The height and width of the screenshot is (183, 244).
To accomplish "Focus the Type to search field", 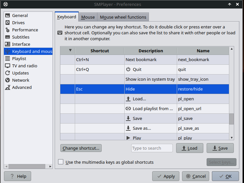I will tap(152, 148).
